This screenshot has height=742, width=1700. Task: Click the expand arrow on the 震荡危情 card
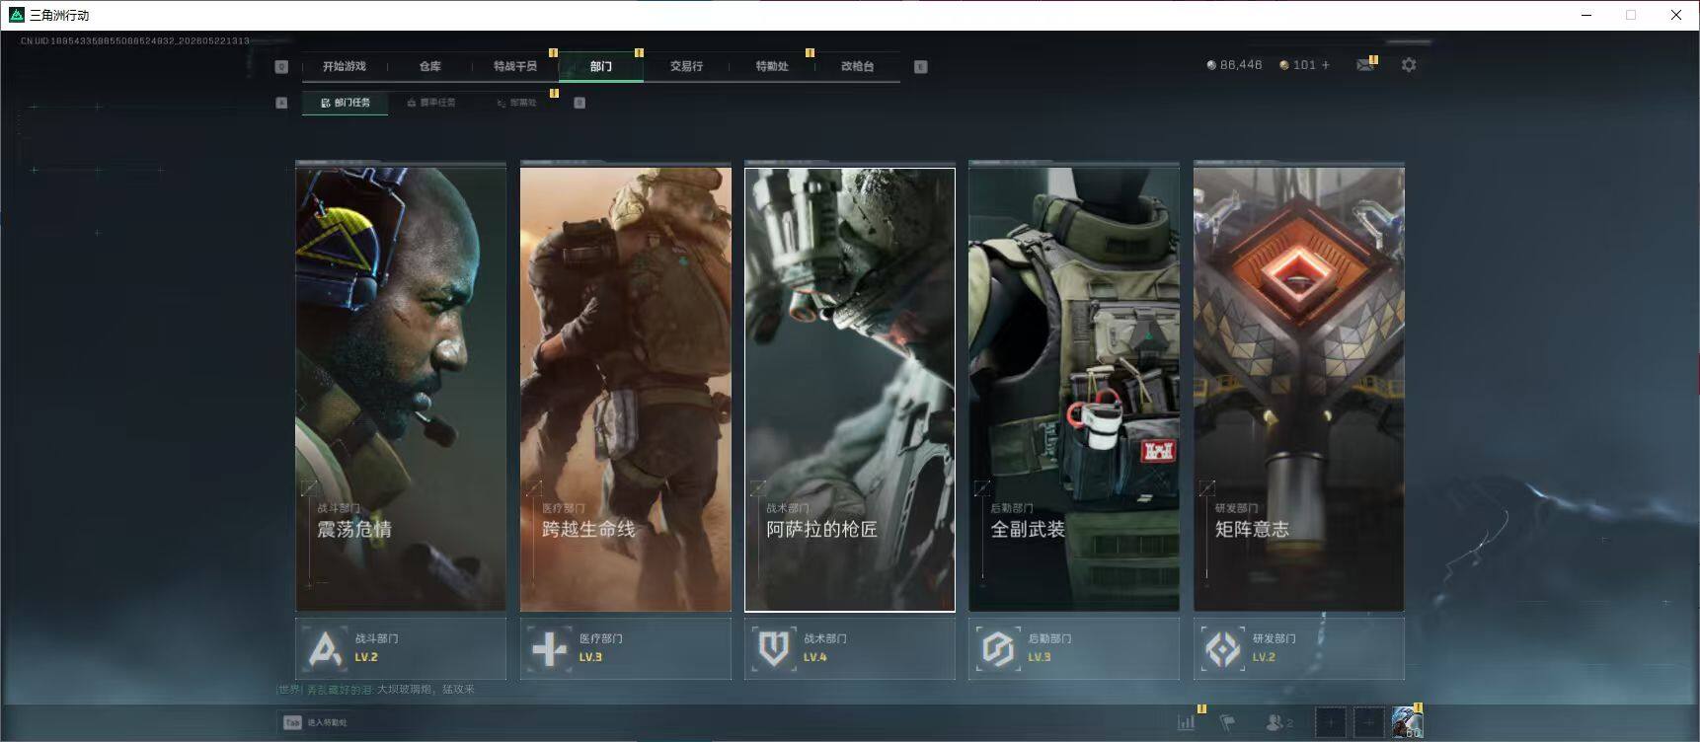tap(310, 487)
